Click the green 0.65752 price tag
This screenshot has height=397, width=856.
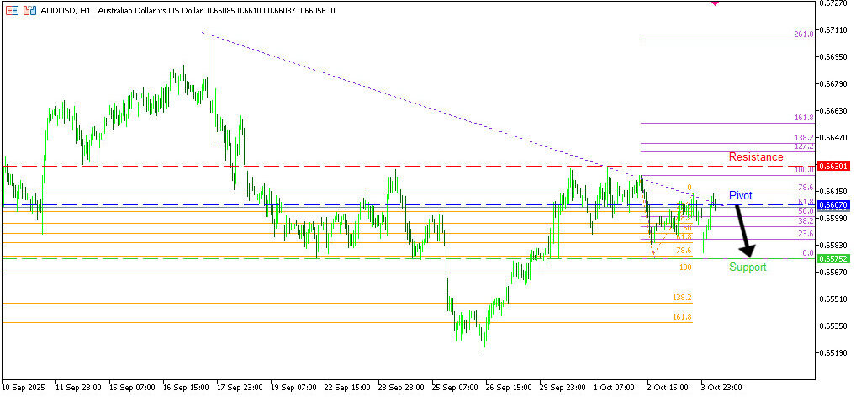[833, 258]
